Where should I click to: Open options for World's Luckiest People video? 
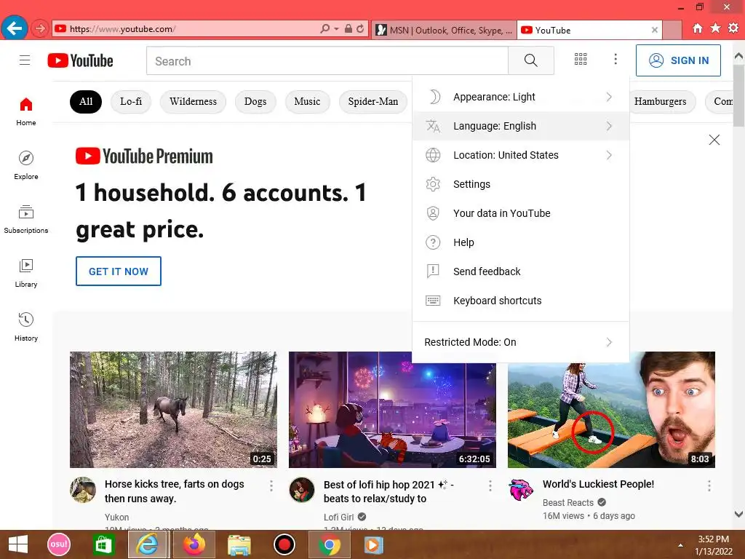coord(709,485)
